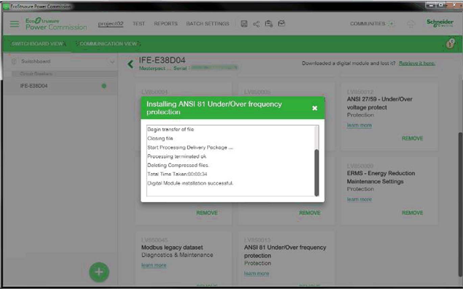Image resolution: width=463 pixels, height=289 pixels.
Task: Click 'Total Time Taken' log line
Action: [177, 174]
